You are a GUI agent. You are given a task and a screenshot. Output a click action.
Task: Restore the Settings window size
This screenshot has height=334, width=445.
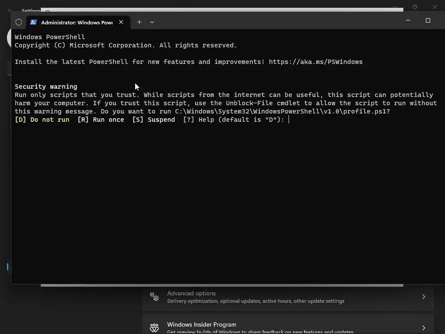(x=415, y=7)
